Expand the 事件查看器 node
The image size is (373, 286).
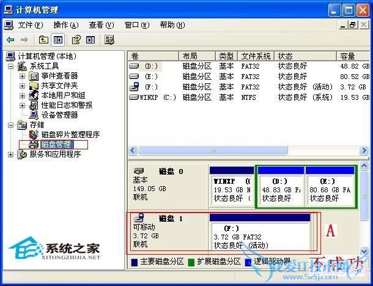23,77
